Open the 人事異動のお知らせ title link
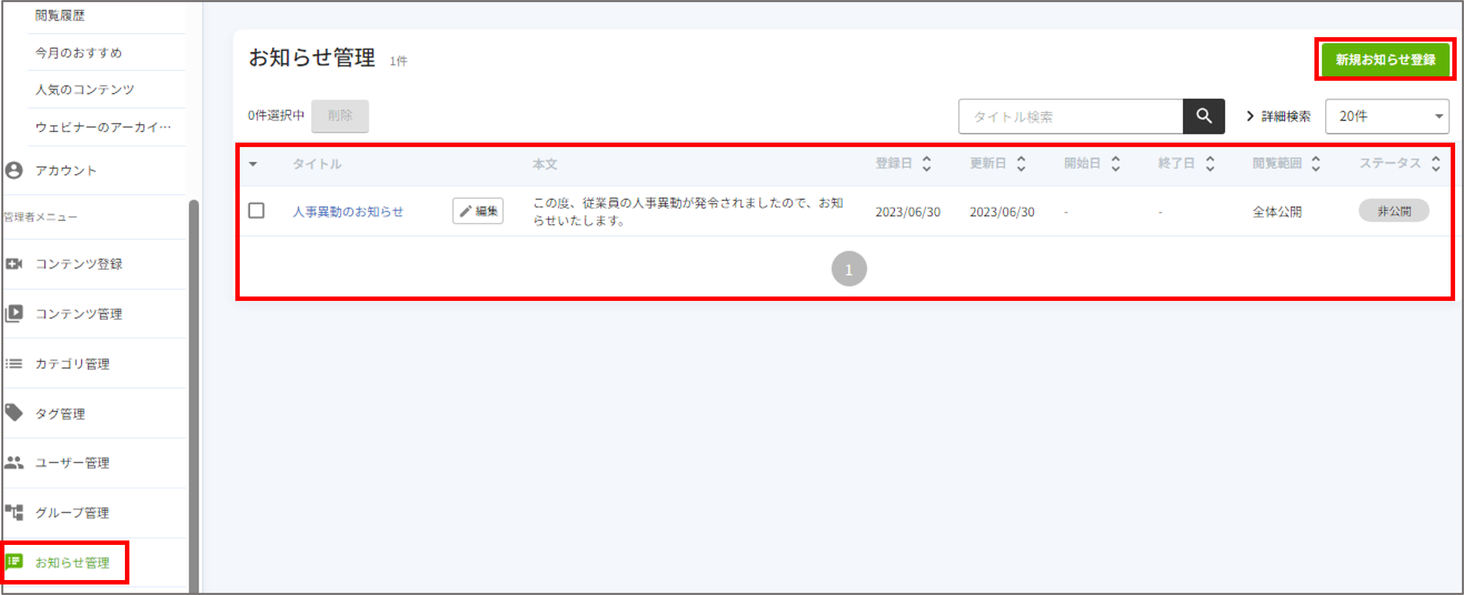Image resolution: width=1464 pixels, height=595 pixels. click(348, 212)
